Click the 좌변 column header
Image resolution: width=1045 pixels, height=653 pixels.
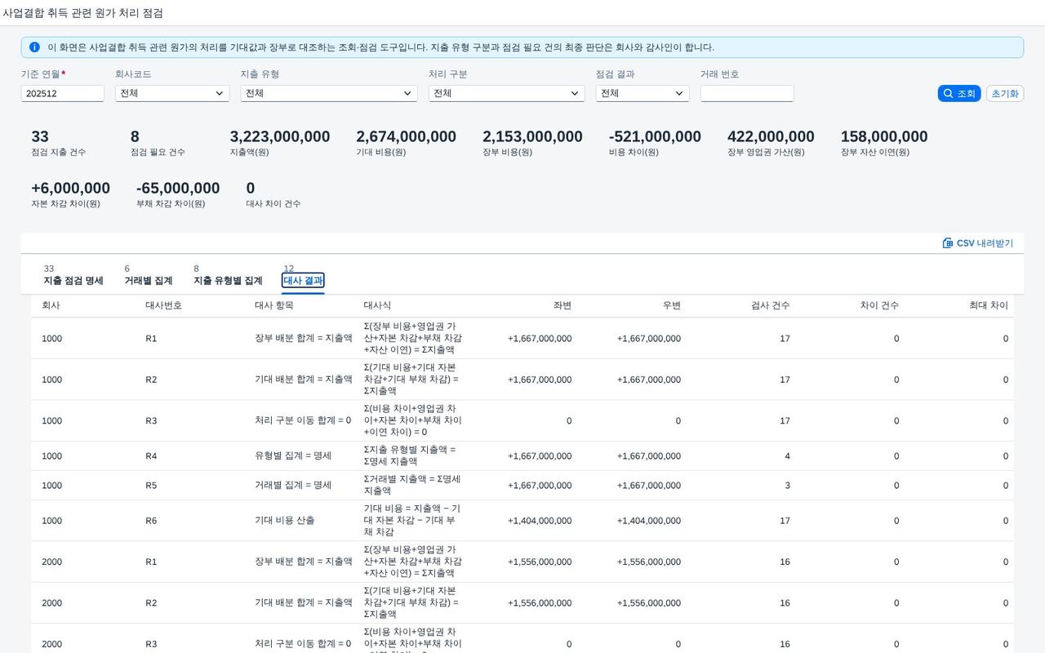563,305
